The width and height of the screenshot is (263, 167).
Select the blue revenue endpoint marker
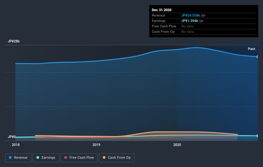tap(258, 57)
